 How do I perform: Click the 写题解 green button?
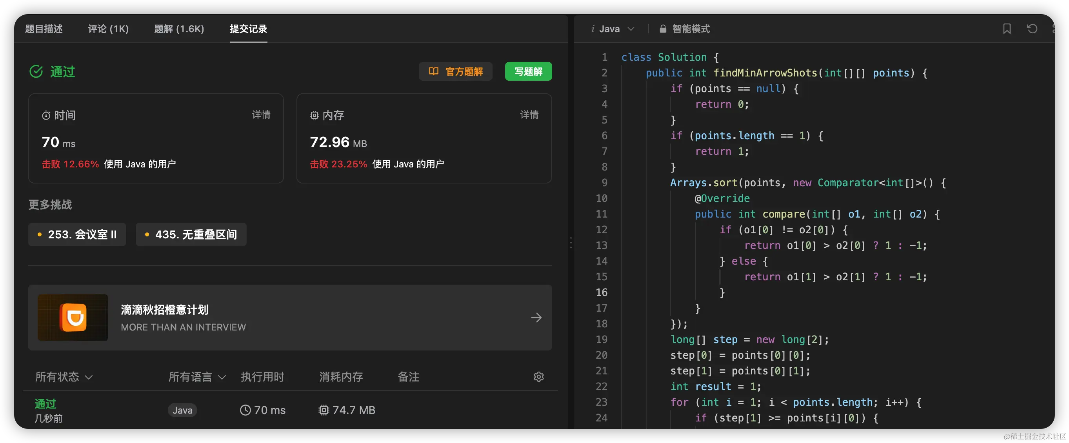pyautogui.click(x=528, y=71)
